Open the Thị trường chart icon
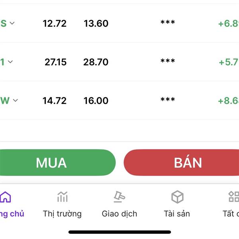The image size is (239, 239). pos(63,197)
